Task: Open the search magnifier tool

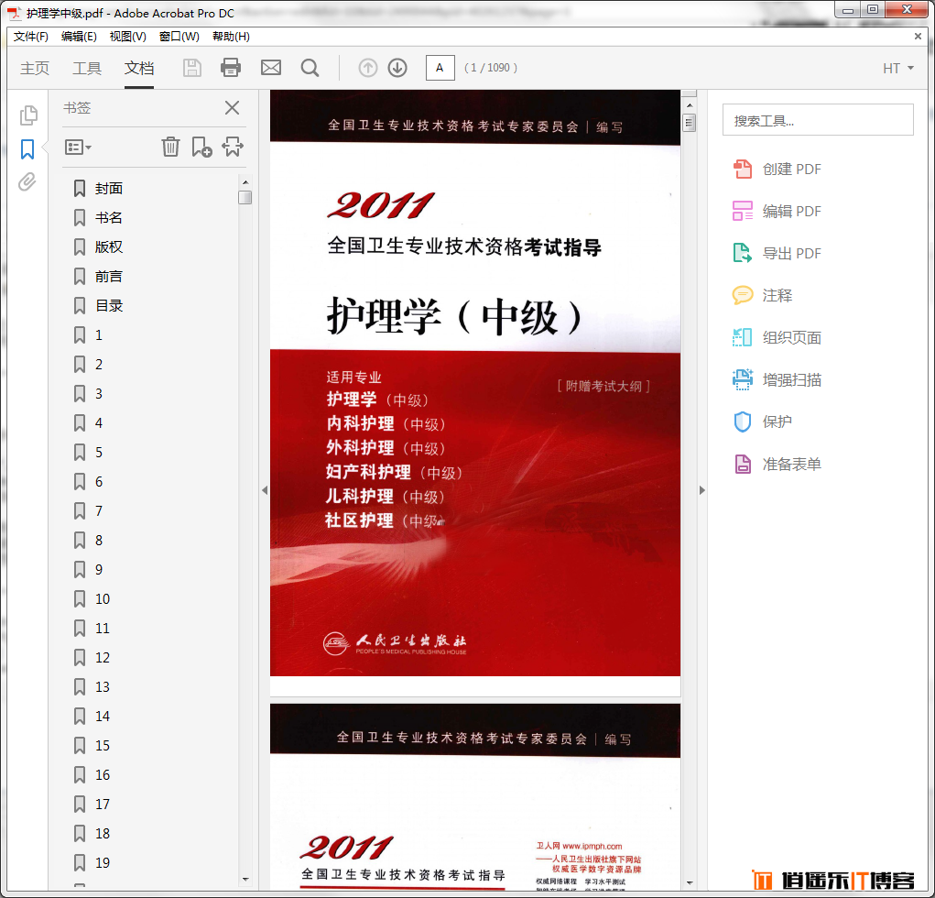Action: pyautogui.click(x=310, y=68)
